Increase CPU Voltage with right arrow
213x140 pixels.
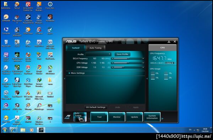(x=143, y=63)
